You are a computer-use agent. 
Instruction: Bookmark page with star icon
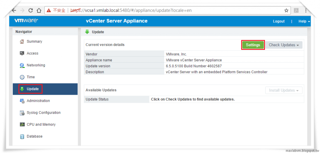[286, 10]
